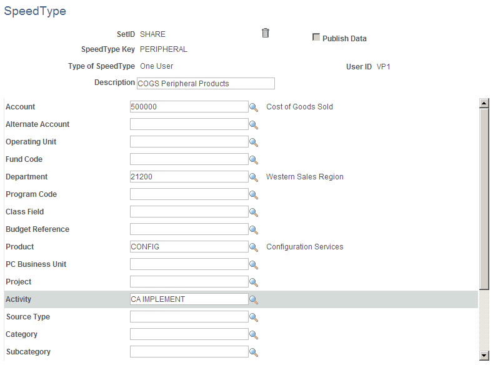493x365 pixels.
Task: Focus the Source Type input box
Action: click(x=189, y=317)
